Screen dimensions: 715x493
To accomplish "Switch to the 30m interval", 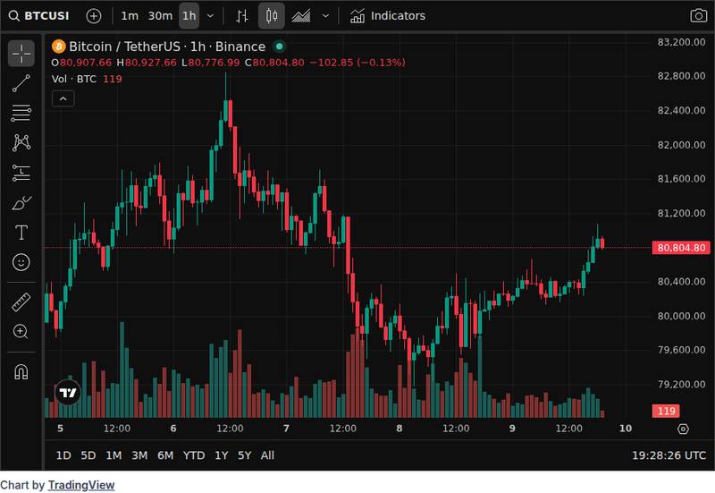I will coord(160,16).
